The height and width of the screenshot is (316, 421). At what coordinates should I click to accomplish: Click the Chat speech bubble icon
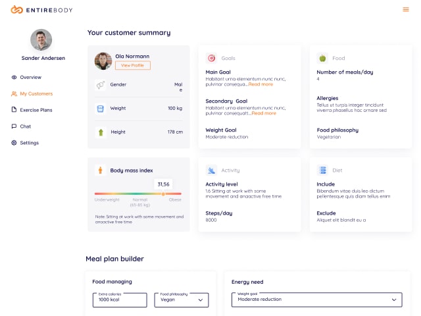pyautogui.click(x=14, y=126)
